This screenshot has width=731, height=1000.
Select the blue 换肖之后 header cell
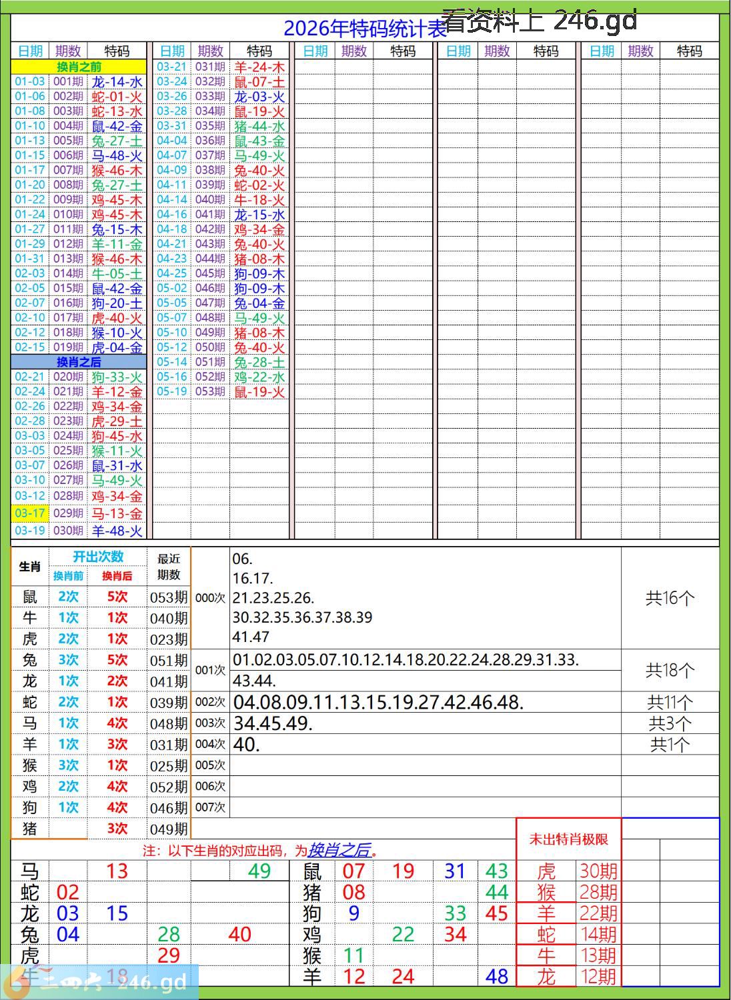[79, 362]
